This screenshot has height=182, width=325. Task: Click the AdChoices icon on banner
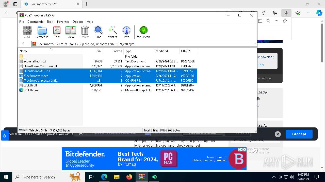240,149
